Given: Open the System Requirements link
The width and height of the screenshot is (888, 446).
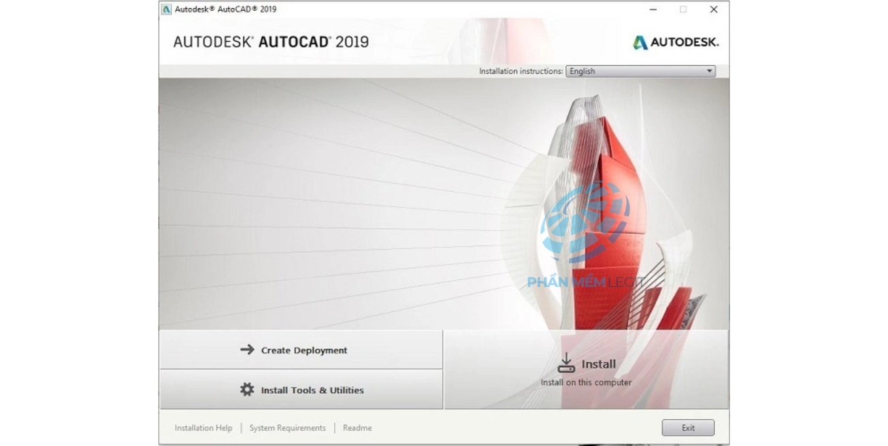Looking at the screenshot, I should (287, 428).
